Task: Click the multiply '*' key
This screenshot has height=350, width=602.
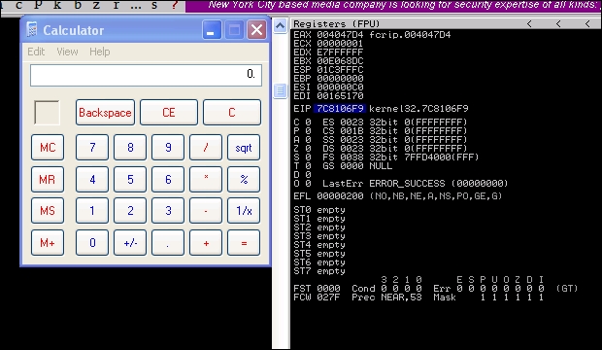Action: click(206, 179)
